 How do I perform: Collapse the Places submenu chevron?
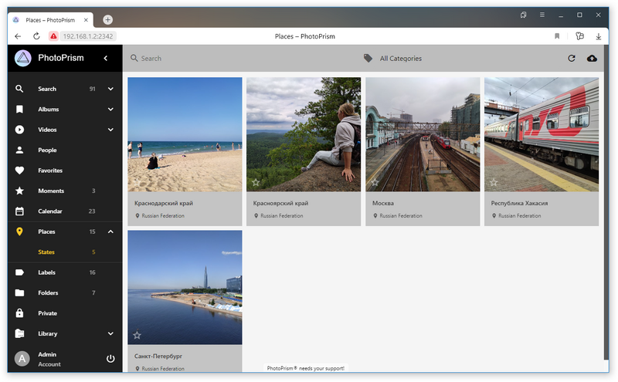tap(110, 232)
